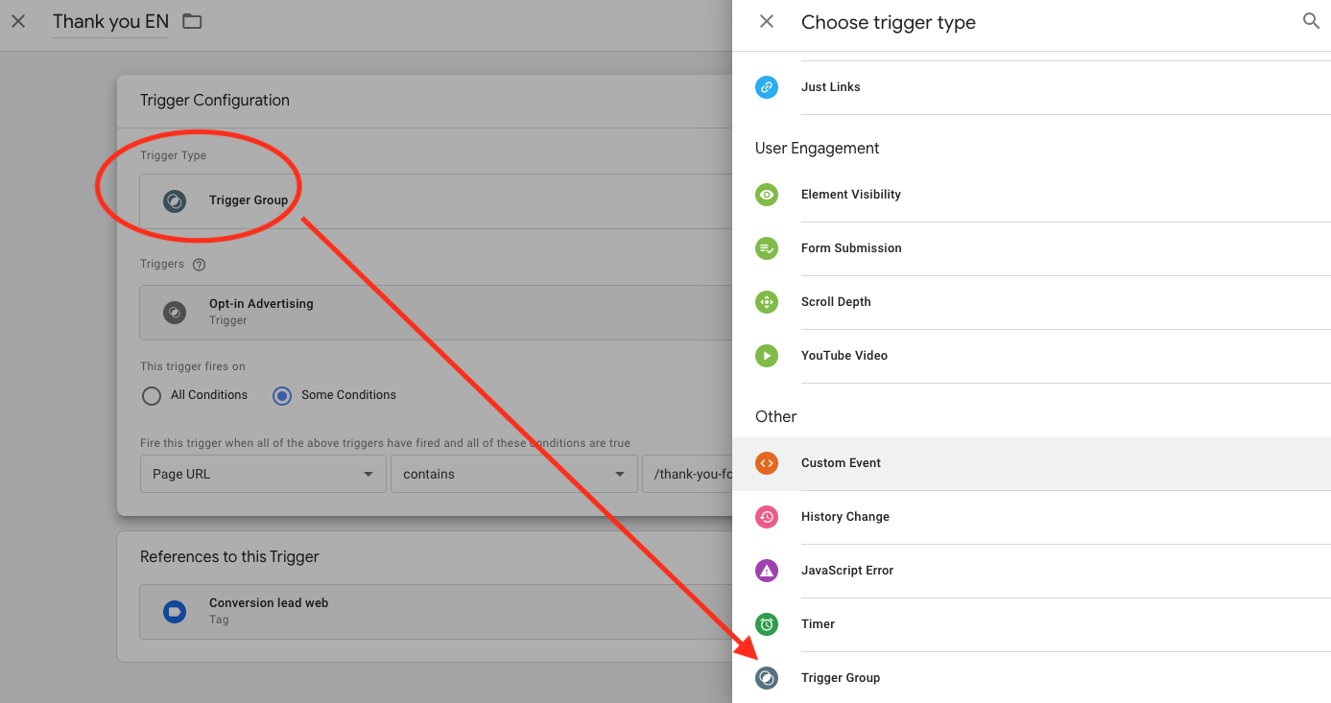Select JavaScript Error trigger type
Screen dimensions: 1331x703
pos(1032,571)
